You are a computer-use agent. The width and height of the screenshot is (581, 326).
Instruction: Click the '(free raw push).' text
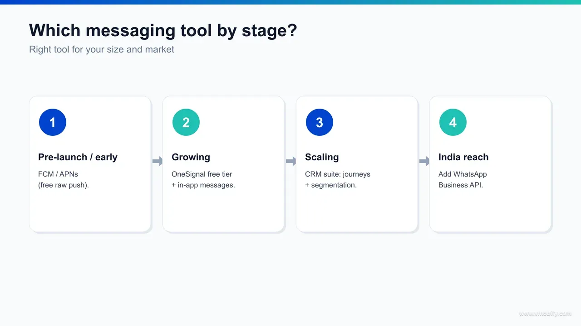[x=64, y=185]
